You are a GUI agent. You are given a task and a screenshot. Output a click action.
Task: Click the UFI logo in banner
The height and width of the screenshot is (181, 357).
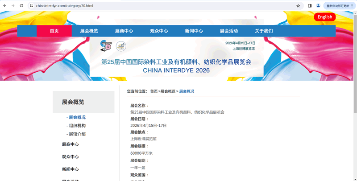121,46
